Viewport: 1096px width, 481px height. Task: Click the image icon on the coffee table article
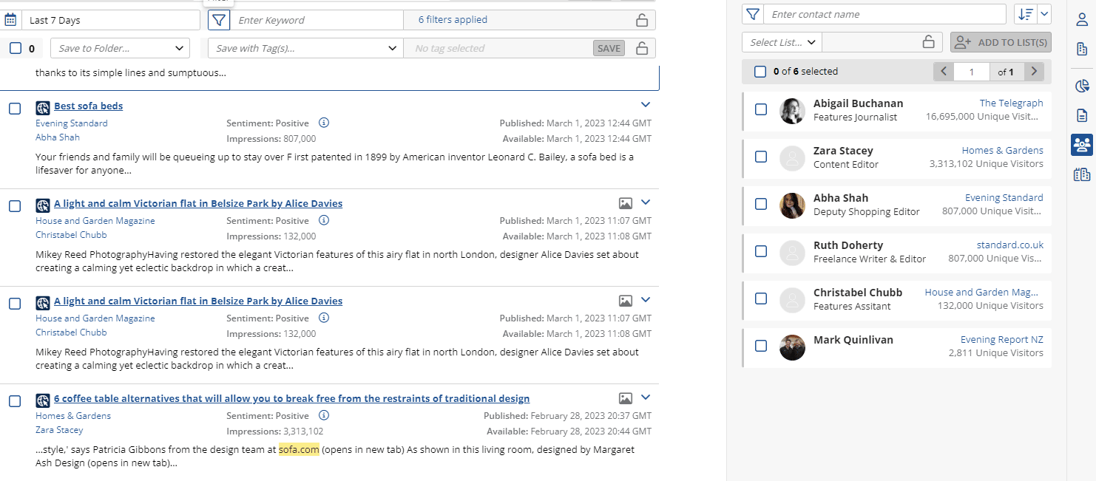pyautogui.click(x=625, y=398)
